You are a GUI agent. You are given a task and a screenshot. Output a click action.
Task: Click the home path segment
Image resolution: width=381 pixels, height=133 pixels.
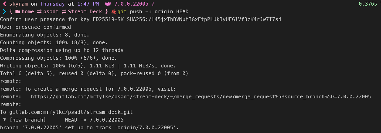pyautogui.click(x=28, y=12)
